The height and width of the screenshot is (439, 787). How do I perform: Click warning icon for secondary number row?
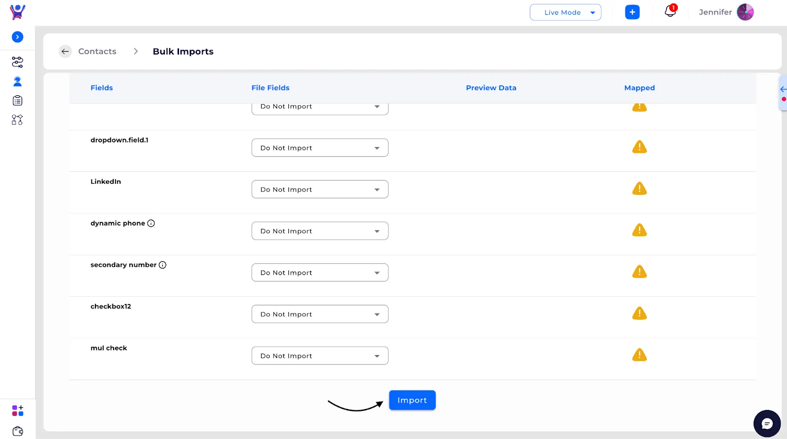pos(639,272)
